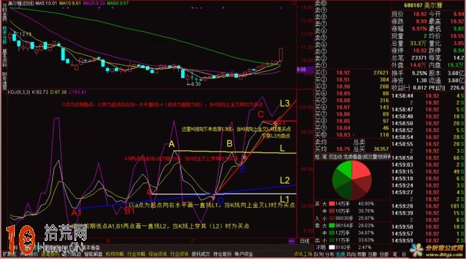Switch to the 技术分析 side tab
Screen dimensions: 466x259
click(x=5, y=35)
